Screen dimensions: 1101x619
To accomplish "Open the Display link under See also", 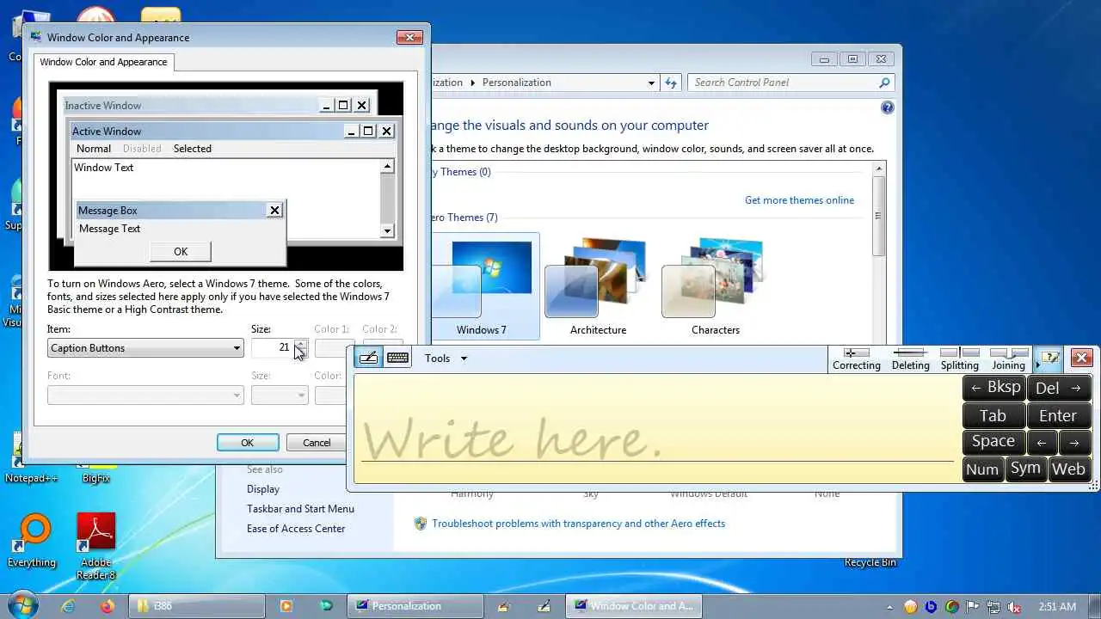I will 263,489.
